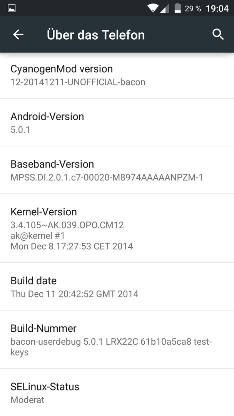Open the SELinux-Status entry
The image size is (234, 416).
pos(117,393)
